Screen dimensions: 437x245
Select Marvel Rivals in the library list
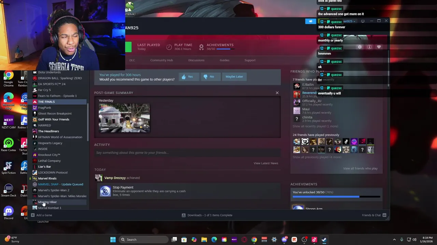coord(47,178)
